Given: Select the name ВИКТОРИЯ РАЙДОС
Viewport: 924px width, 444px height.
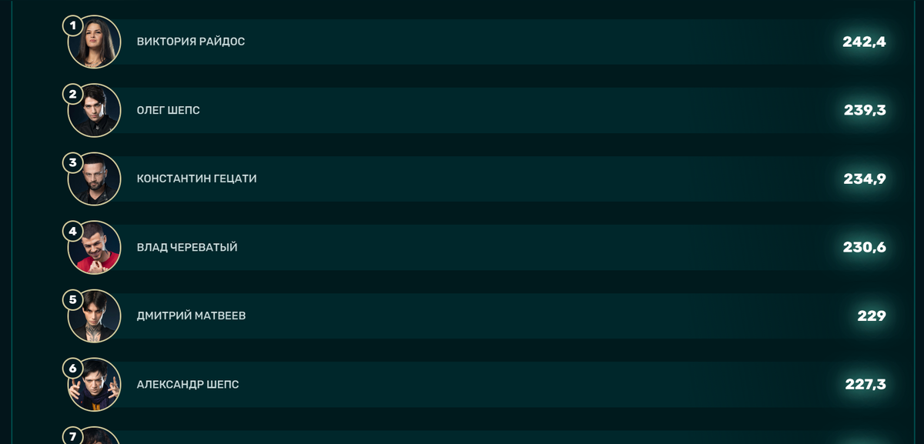Looking at the screenshot, I should (x=191, y=42).
